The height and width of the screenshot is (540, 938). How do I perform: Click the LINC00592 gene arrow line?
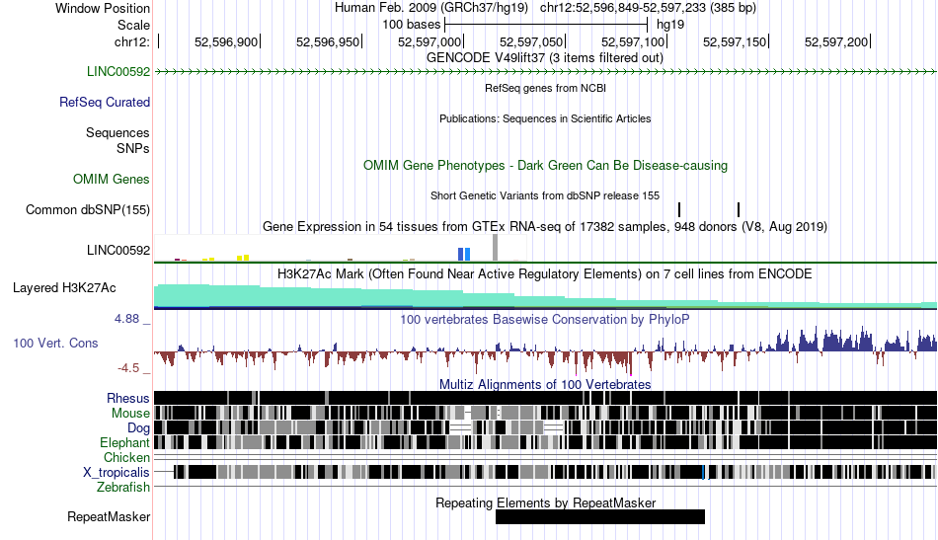click(546, 72)
